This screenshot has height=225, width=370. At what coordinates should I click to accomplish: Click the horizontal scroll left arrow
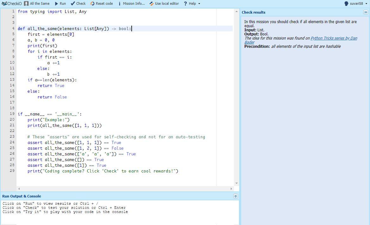click(x=19, y=189)
